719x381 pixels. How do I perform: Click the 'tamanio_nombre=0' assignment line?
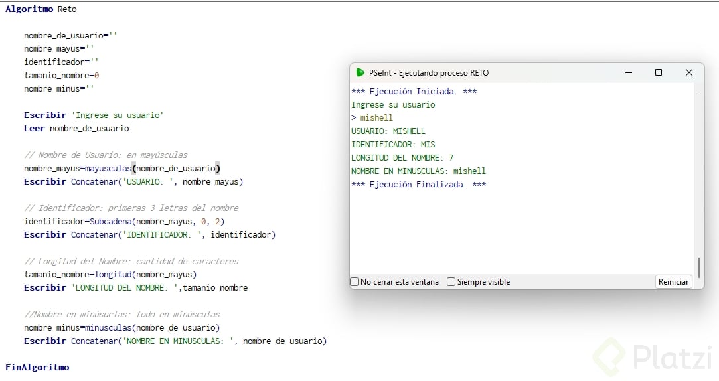point(61,76)
